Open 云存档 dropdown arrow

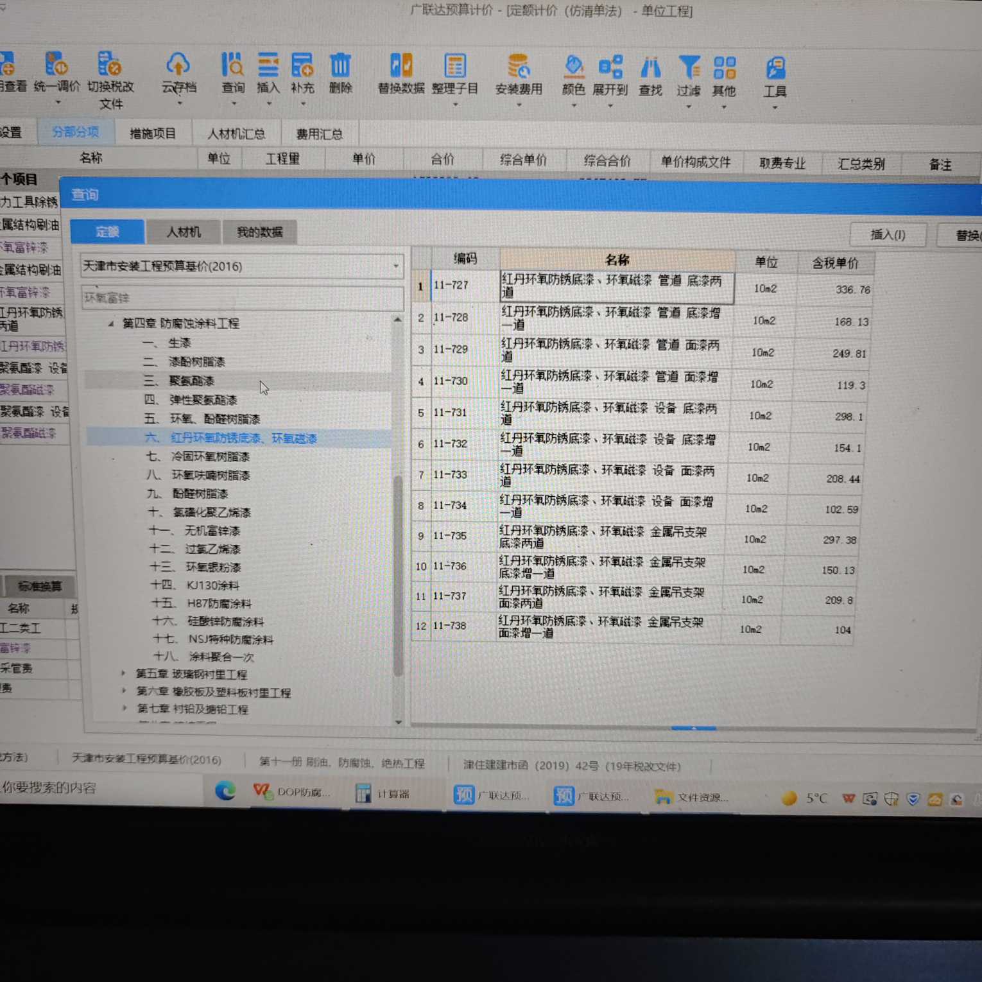(180, 103)
